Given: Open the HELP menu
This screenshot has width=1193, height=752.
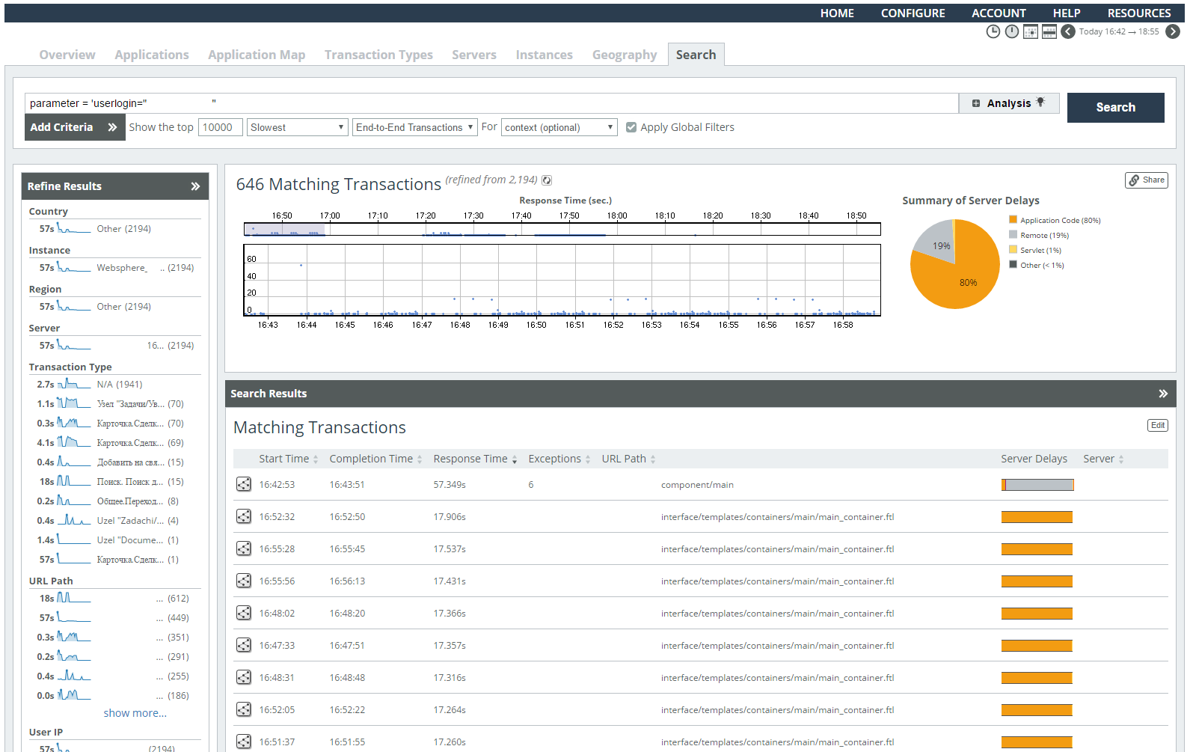Looking at the screenshot, I should click(1067, 13).
